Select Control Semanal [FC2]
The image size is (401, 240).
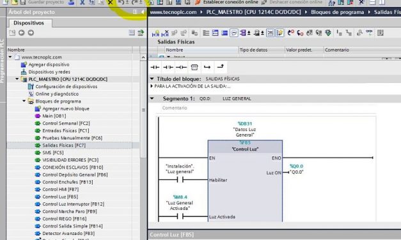tap(67, 123)
